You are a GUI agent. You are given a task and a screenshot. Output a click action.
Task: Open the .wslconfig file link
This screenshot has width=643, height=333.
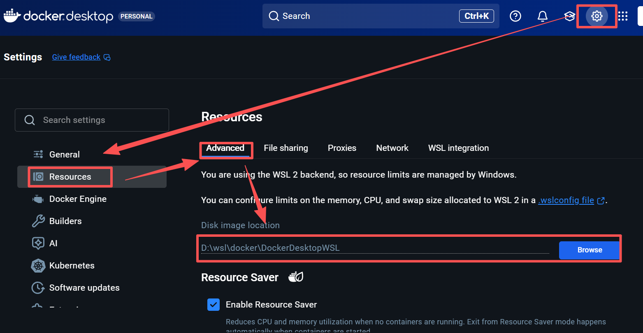coord(566,200)
